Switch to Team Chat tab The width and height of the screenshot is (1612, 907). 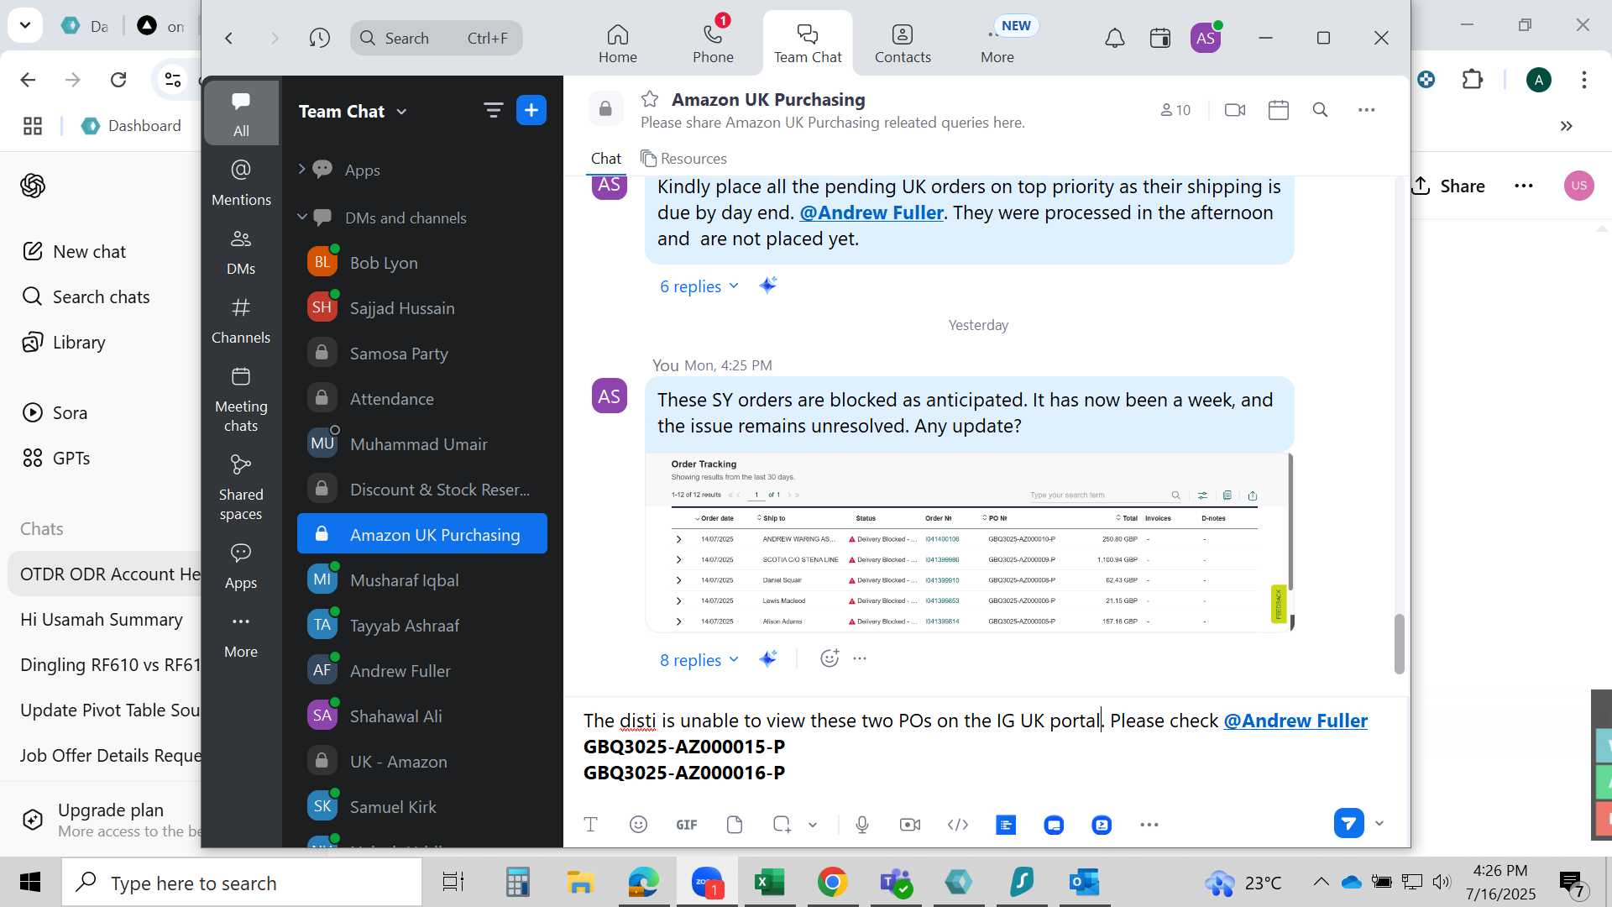point(808,44)
